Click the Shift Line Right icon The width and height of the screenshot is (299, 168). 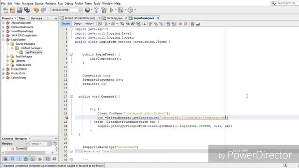click(x=173, y=24)
